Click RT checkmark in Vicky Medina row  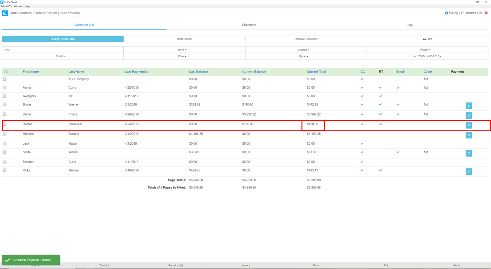(381, 170)
